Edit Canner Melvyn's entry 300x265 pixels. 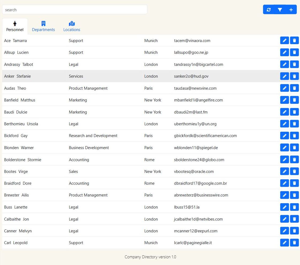[x=284, y=230]
